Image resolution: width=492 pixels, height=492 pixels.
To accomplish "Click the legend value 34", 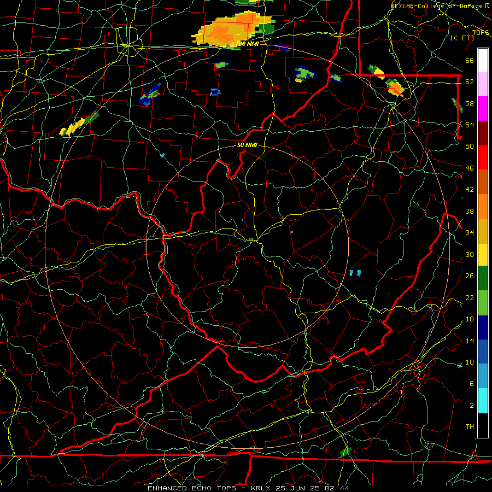I will point(469,232).
